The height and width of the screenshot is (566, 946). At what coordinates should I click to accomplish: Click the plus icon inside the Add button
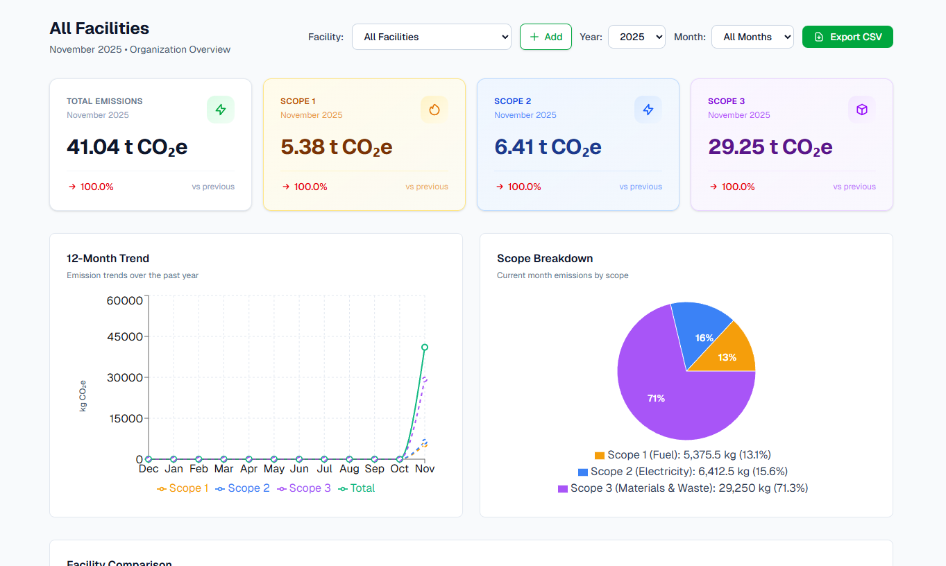point(535,36)
